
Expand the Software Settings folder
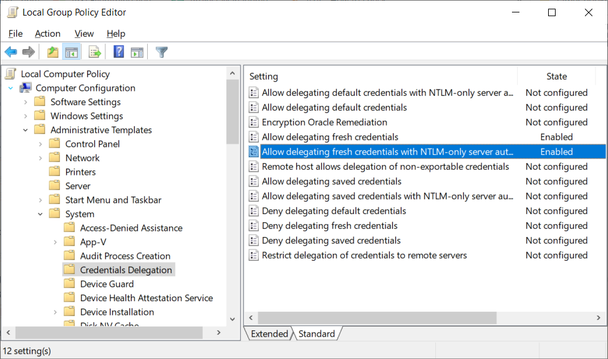(x=26, y=102)
